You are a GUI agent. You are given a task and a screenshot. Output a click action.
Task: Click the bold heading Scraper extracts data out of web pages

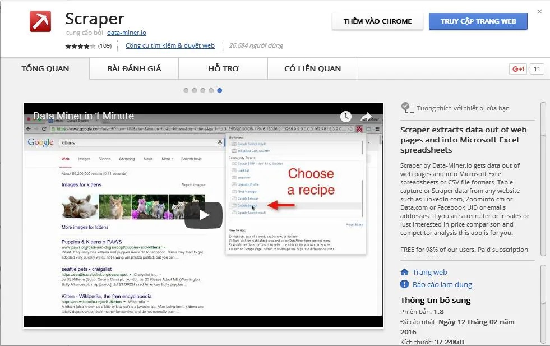pyautogui.click(x=463, y=140)
